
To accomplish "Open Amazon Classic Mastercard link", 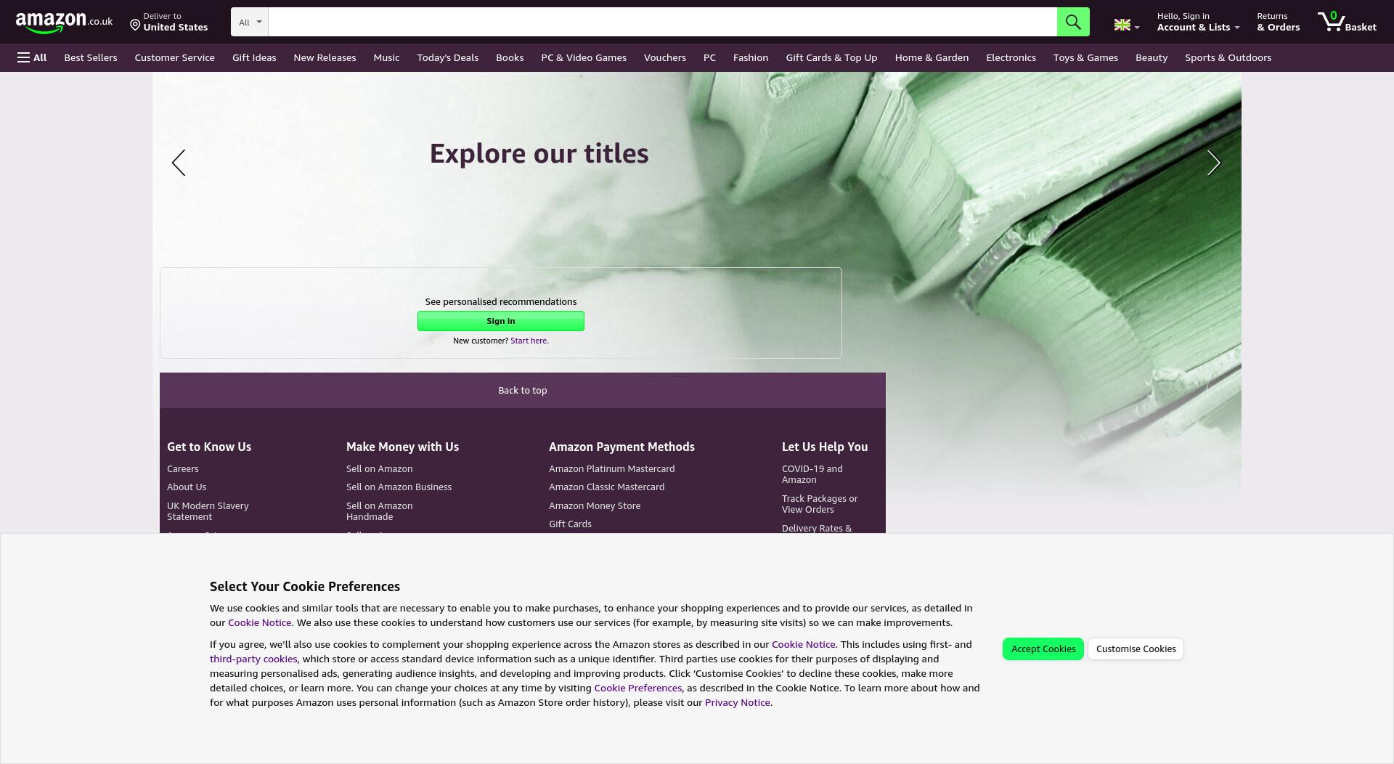I will [x=606, y=487].
